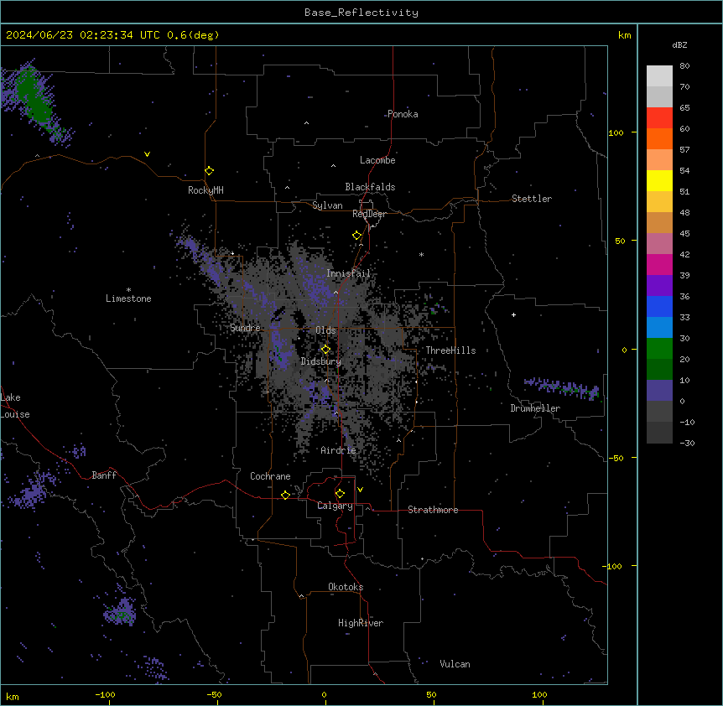This screenshot has width=723, height=706.
Task: Click the Limestone label
Action: point(128,298)
